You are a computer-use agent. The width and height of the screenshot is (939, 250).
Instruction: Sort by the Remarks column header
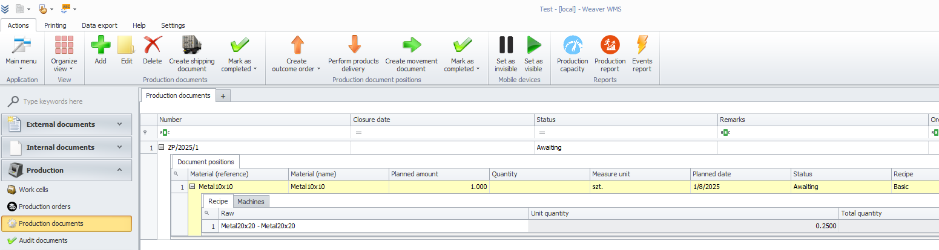point(823,120)
